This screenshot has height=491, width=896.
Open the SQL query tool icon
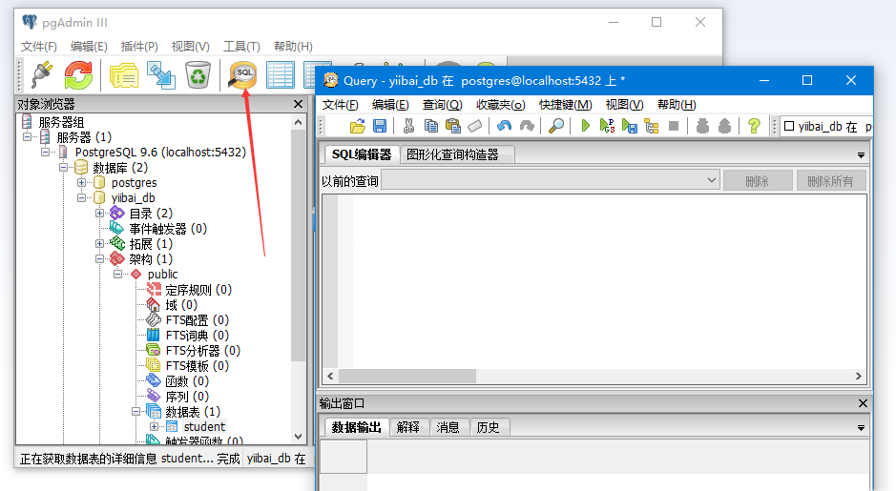pos(242,74)
